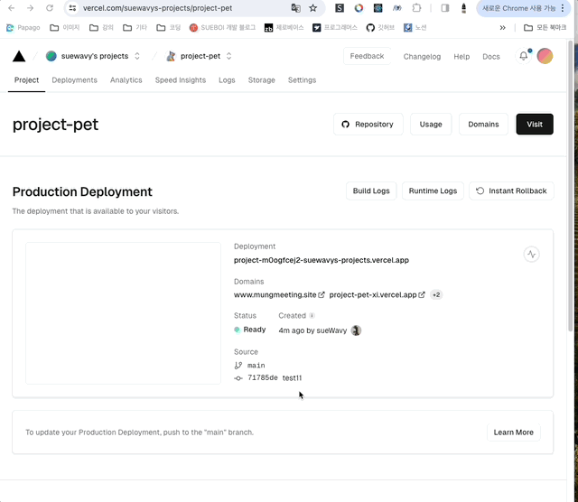Image resolution: width=578 pixels, height=502 pixels.
Task: Reload the page
Action: click(x=50, y=8)
